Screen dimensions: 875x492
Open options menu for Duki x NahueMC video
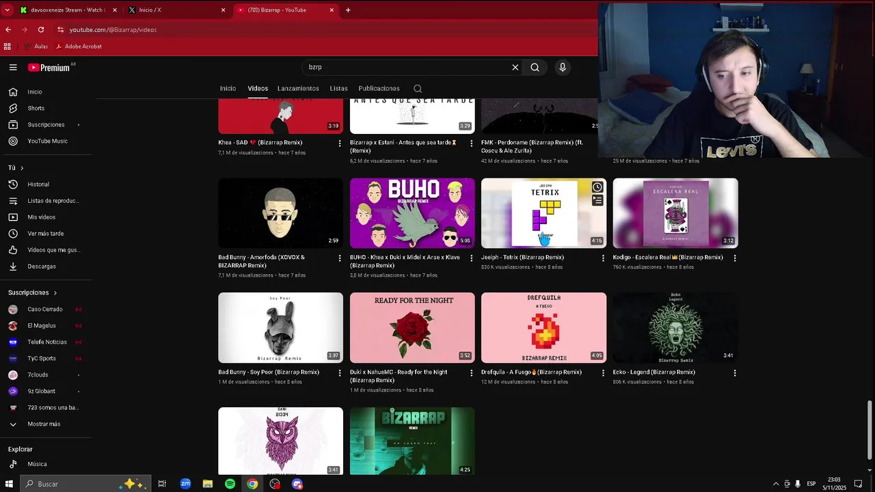[x=471, y=372]
